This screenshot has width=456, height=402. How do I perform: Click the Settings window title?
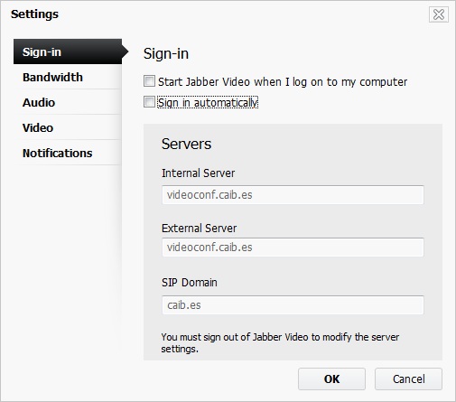(34, 14)
